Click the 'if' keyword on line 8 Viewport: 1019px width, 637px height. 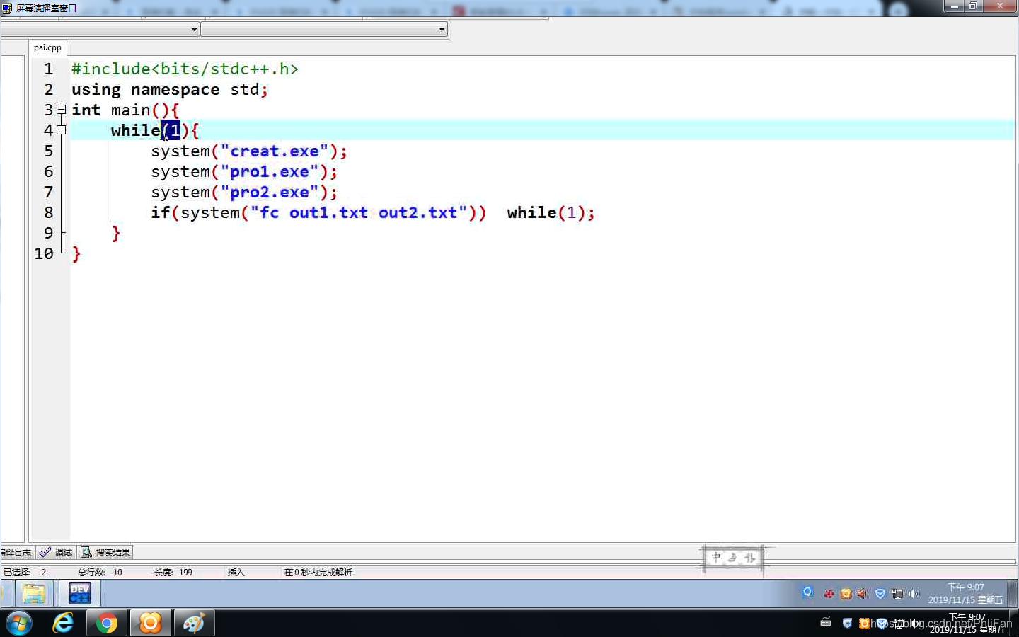[x=161, y=212]
